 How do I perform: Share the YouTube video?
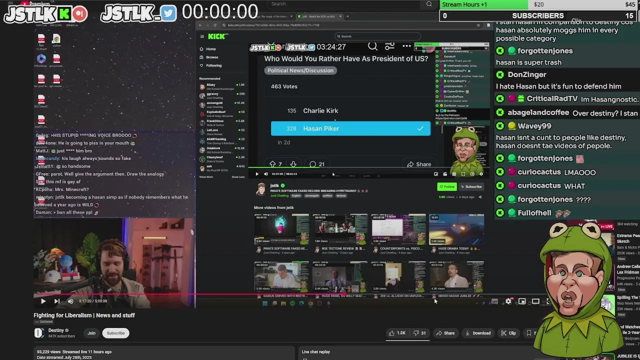point(445,333)
